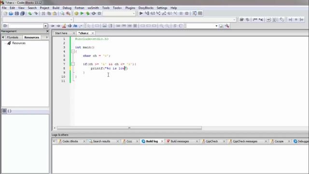Click the Zoom in toolbar icon
Screen dimensions: 309x174
coord(162,26)
